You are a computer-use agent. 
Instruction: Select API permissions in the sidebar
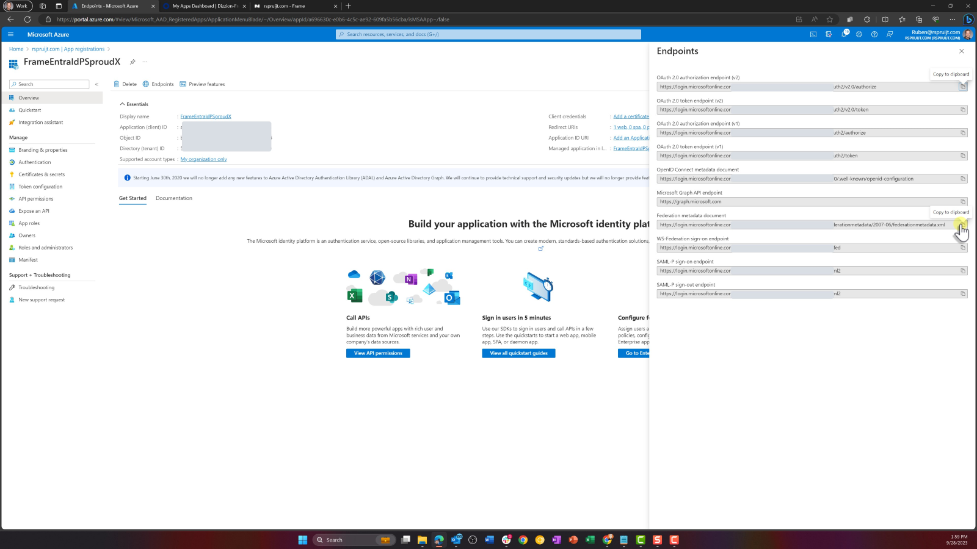point(35,199)
